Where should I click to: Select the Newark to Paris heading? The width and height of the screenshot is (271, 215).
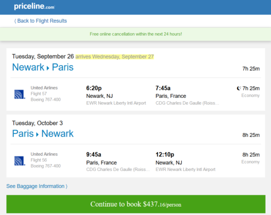click(x=43, y=67)
